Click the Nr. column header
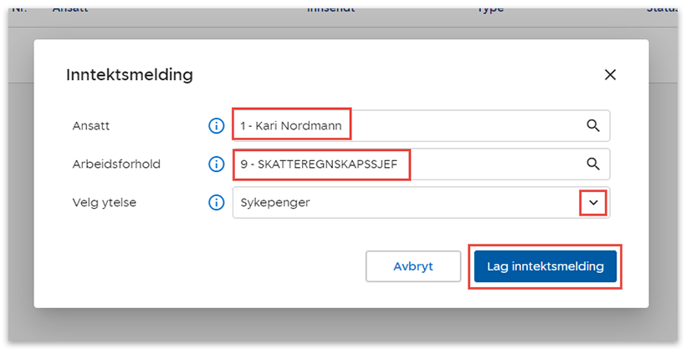This screenshot has height=349, width=686. [18, 8]
